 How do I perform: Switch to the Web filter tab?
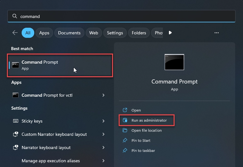(x=94, y=33)
